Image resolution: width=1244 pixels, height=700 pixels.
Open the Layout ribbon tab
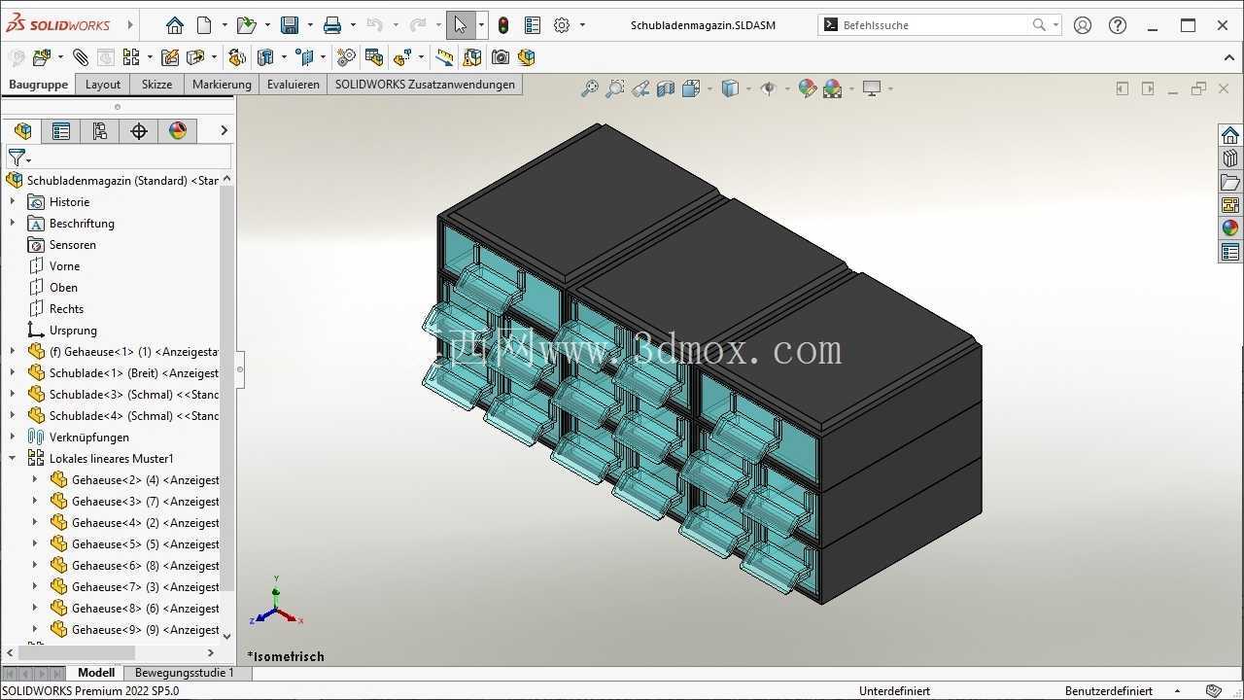(x=103, y=85)
